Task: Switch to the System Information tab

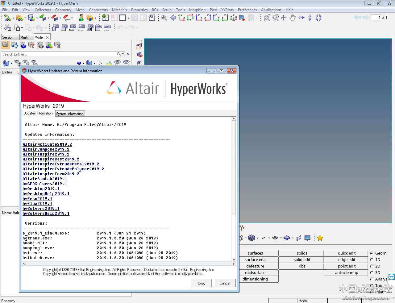Action: click(70, 114)
